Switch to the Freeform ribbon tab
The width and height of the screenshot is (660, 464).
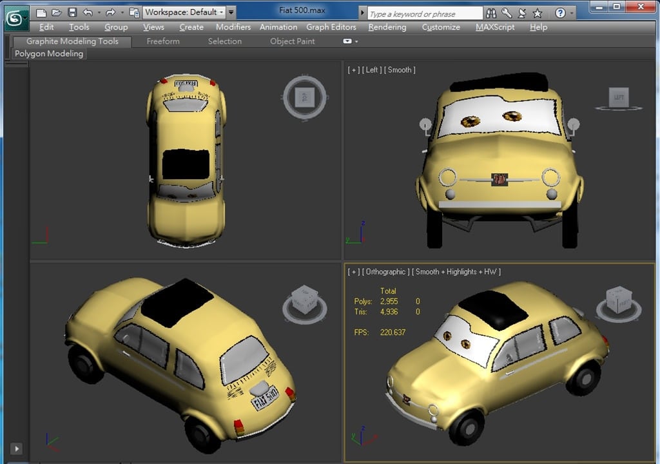[163, 41]
